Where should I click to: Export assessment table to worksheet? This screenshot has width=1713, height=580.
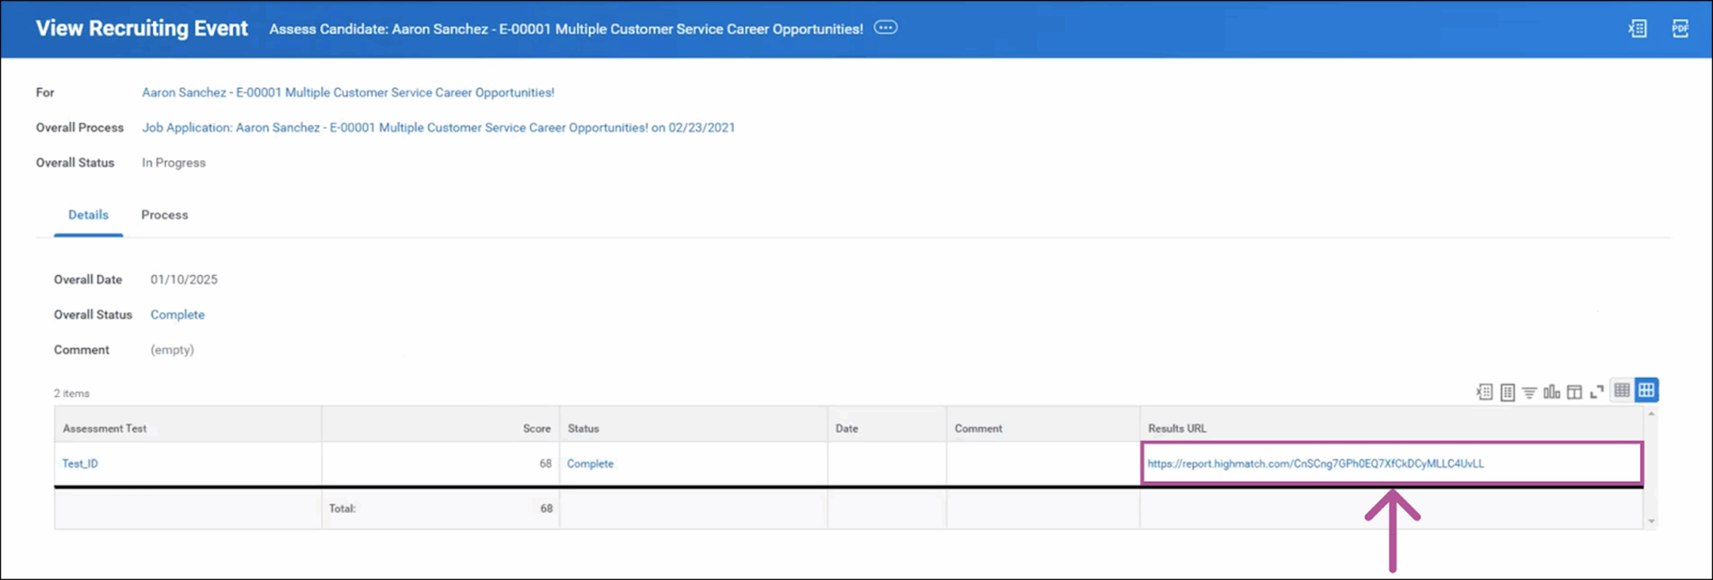coord(1507,392)
